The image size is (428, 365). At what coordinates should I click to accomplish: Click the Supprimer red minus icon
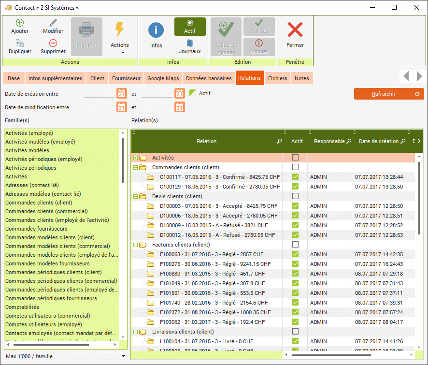coord(53,43)
